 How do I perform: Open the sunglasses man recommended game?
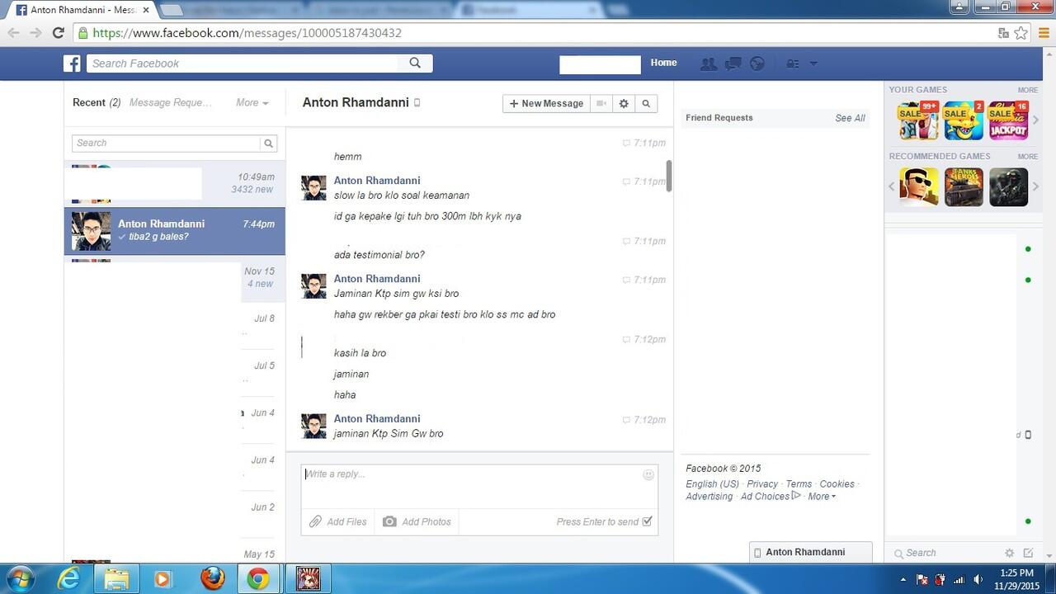click(918, 187)
